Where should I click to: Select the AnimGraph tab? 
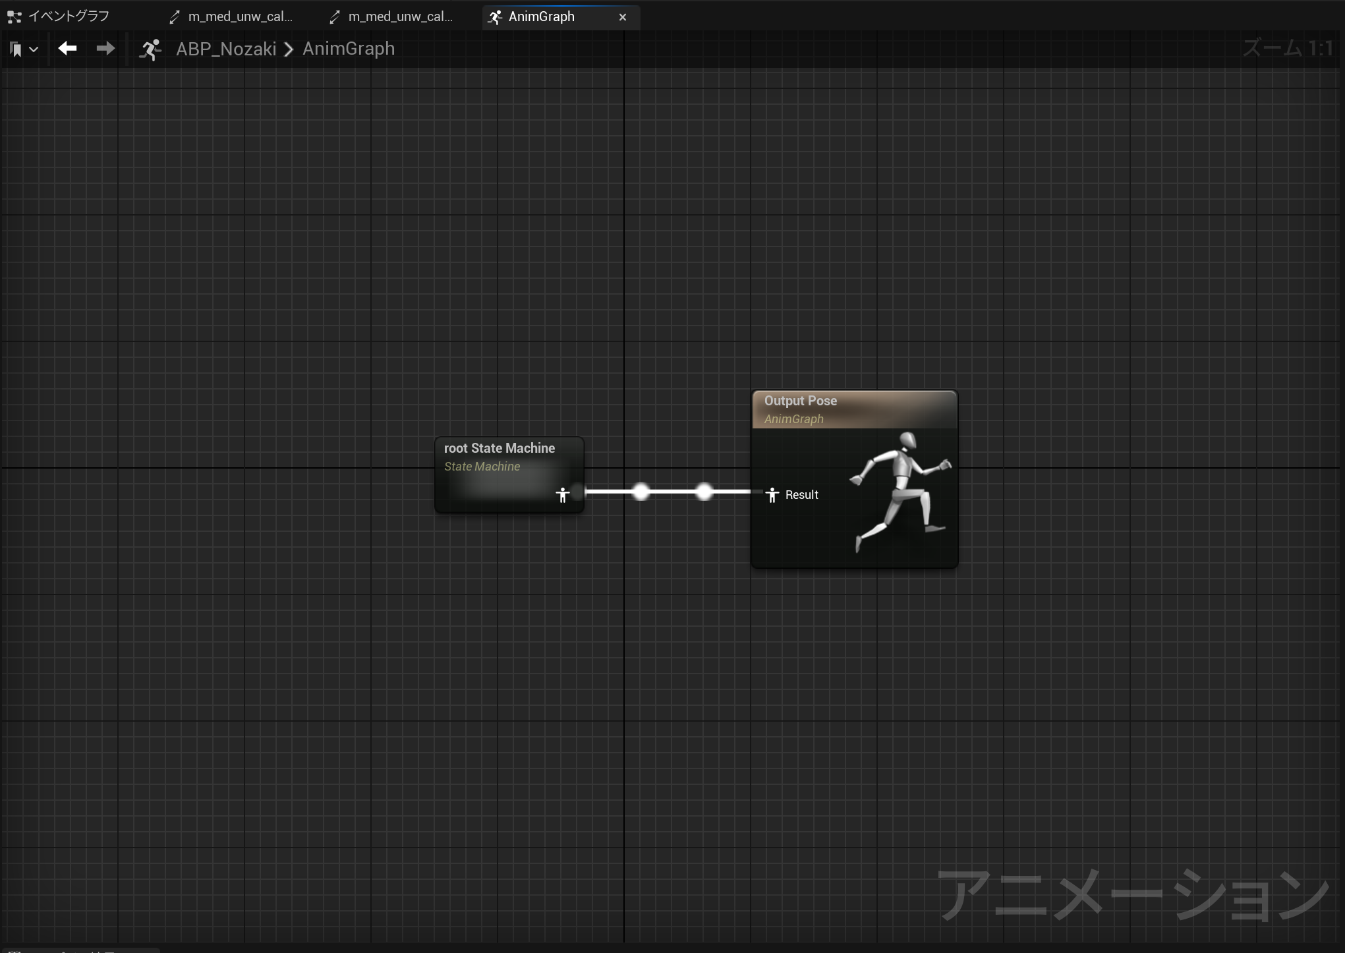(541, 16)
